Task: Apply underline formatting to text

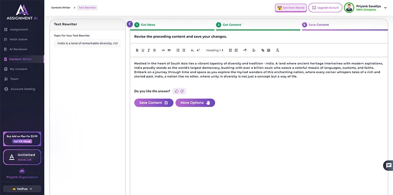Action: [143, 50]
